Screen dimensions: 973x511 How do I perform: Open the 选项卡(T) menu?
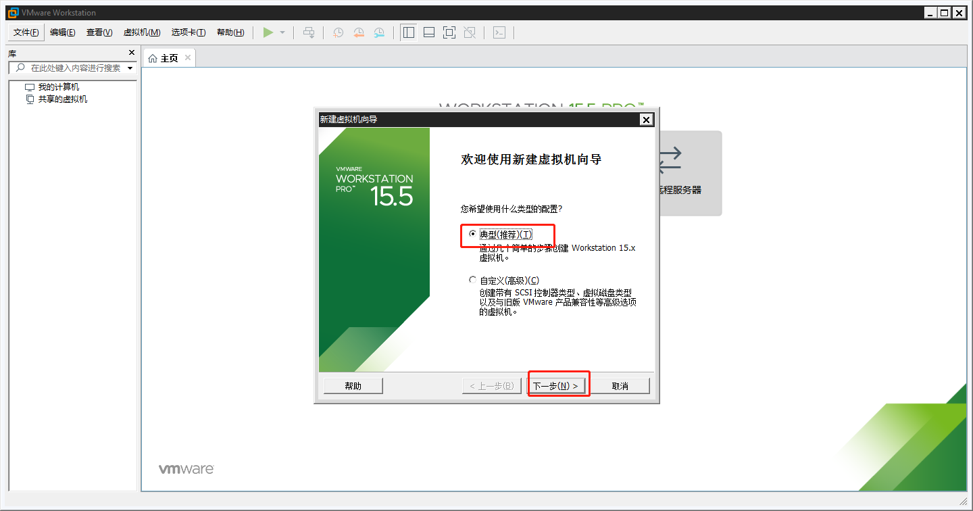point(189,32)
